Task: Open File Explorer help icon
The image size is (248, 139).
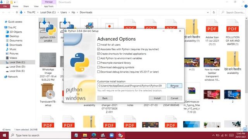Action: pos(246,6)
